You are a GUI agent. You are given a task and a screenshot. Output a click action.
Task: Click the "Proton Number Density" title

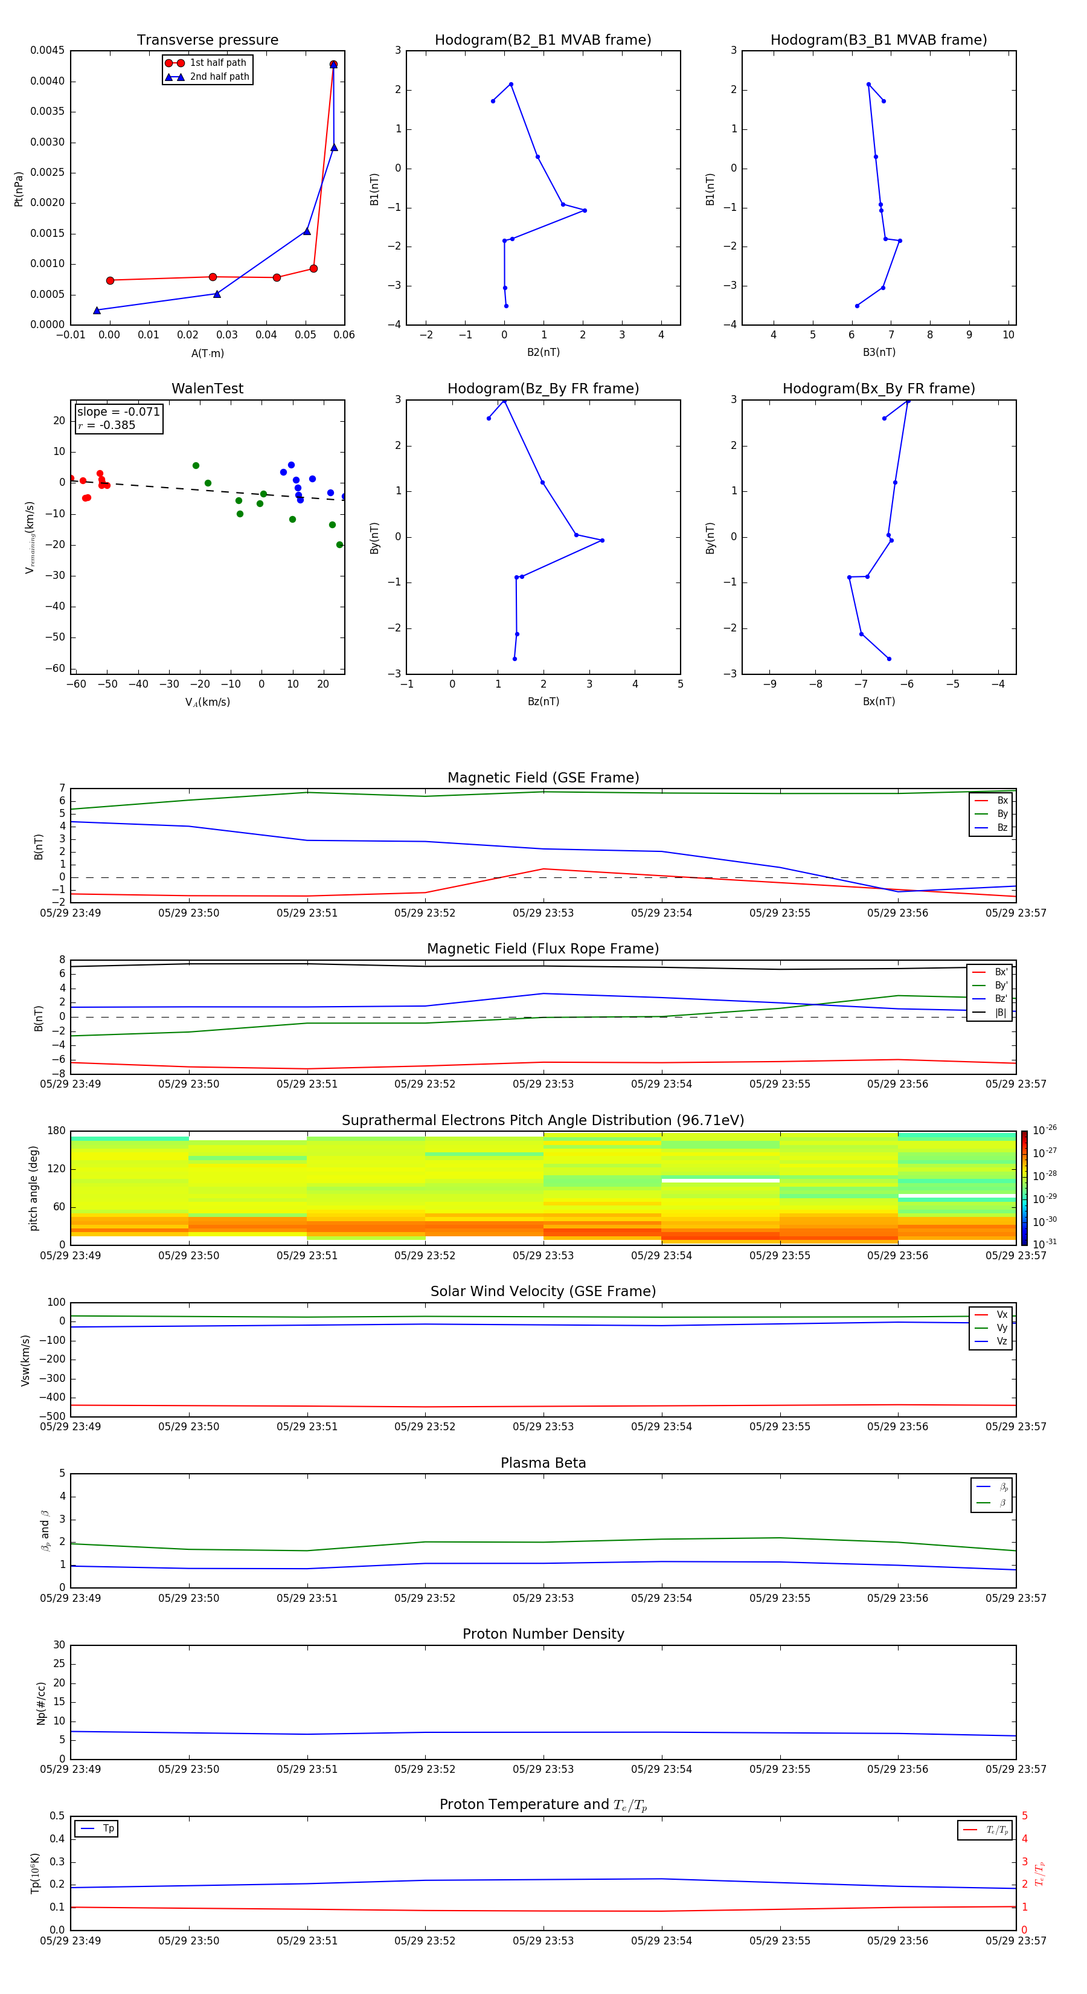[543, 1634]
